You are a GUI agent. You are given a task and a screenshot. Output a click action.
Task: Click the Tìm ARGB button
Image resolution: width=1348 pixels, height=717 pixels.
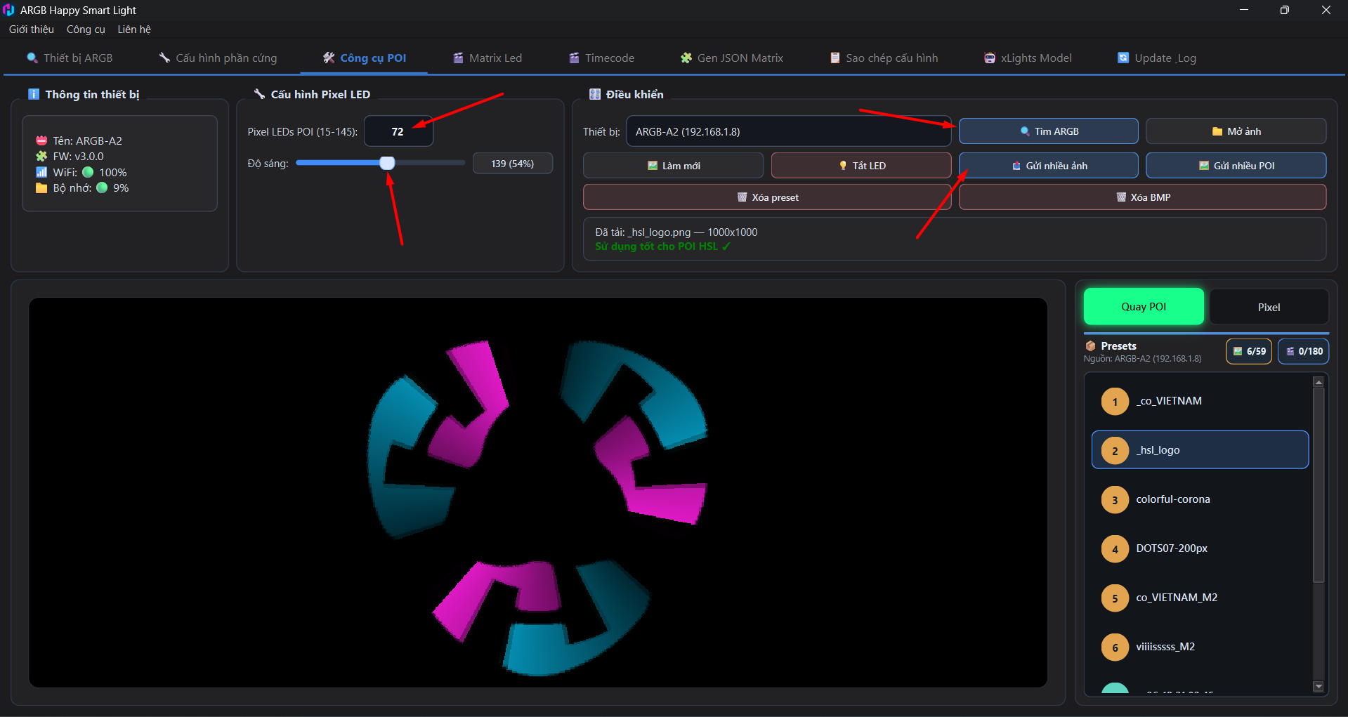(1048, 131)
